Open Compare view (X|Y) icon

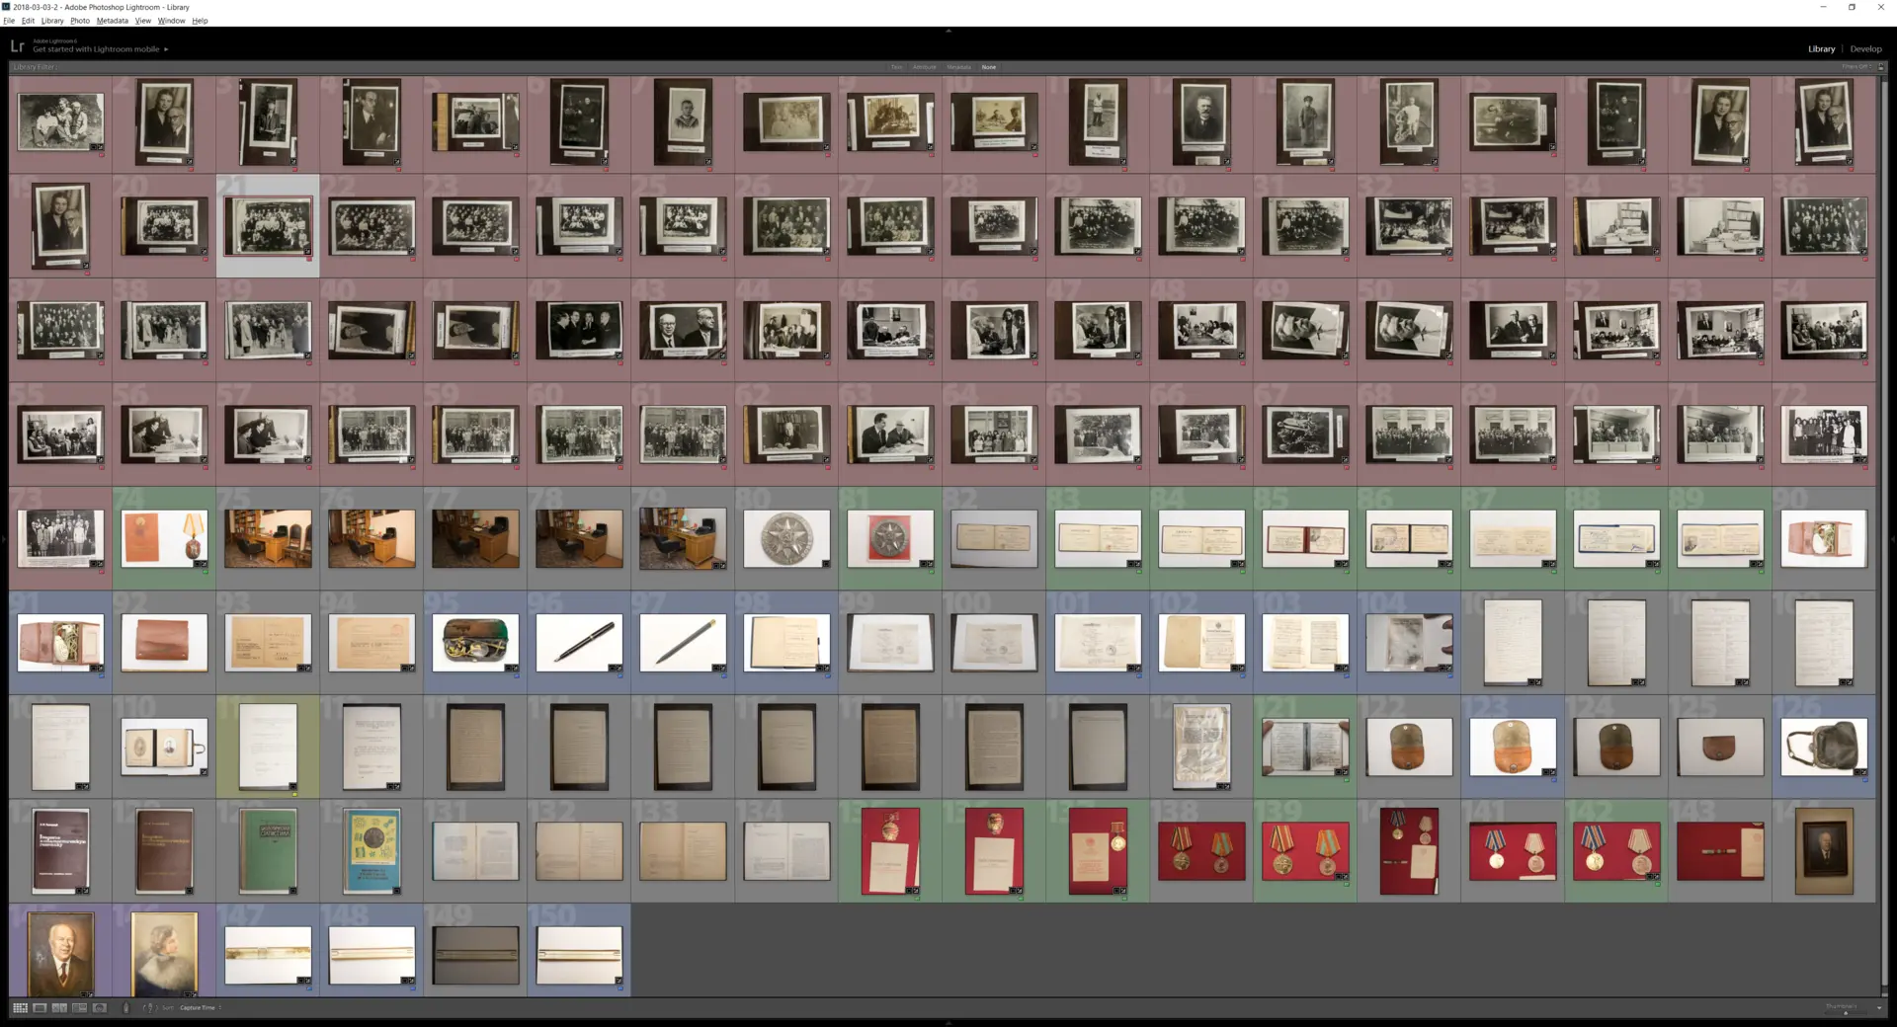[x=59, y=1008]
